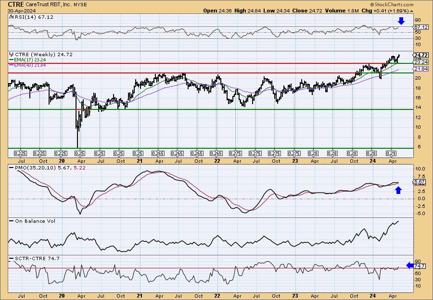Viewport: 433px width, 300px height.
Task: Click the EMA(43) 21.84 legend text
Action: 30,65
